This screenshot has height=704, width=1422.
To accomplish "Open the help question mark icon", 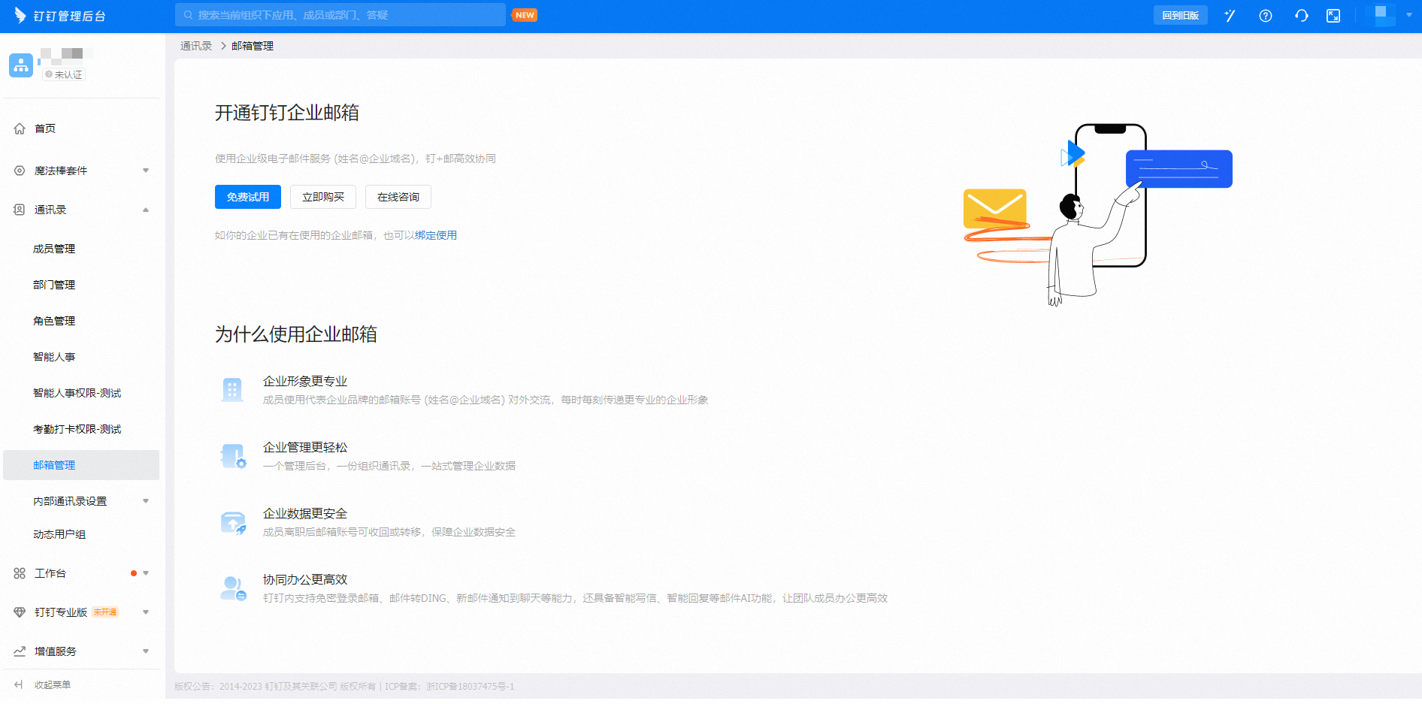I will tap(1266, 16).
